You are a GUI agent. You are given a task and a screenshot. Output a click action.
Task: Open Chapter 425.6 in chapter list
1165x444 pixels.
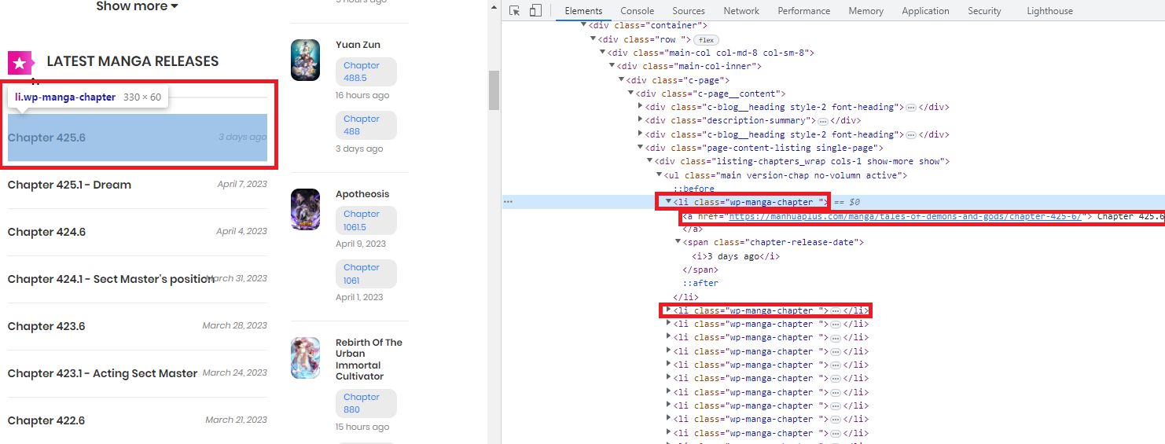click(46, 138)
